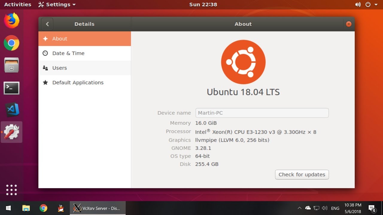Click the GNOME version 3.28.1
This screenshot has width=383, height=215.
(x=203, y=148)
